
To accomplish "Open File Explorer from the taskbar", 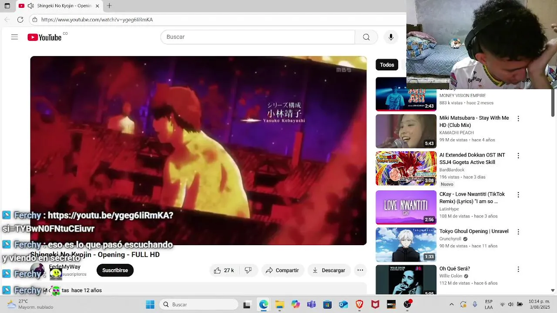I will tap(279, 305).
